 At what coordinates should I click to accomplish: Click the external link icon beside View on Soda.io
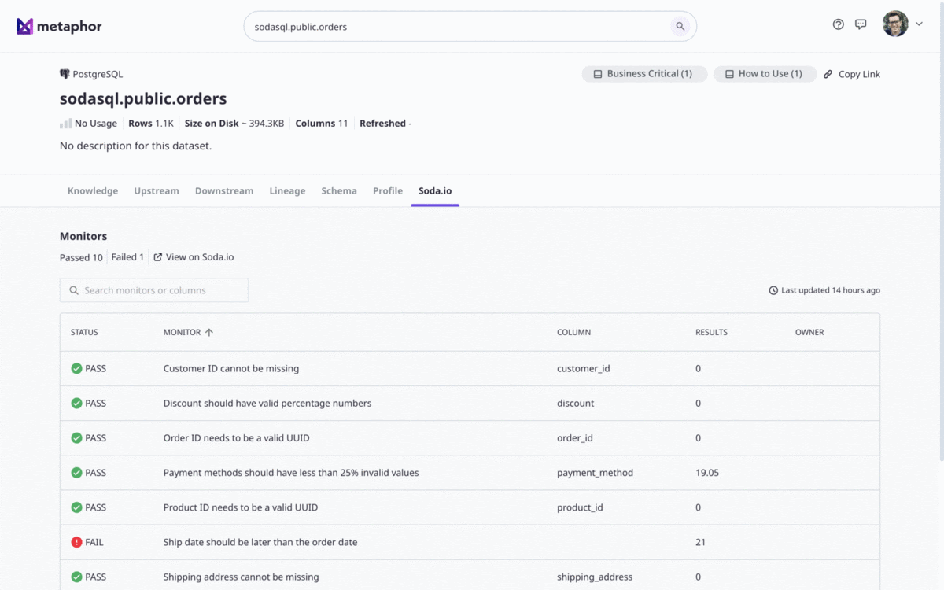point(158,257)
